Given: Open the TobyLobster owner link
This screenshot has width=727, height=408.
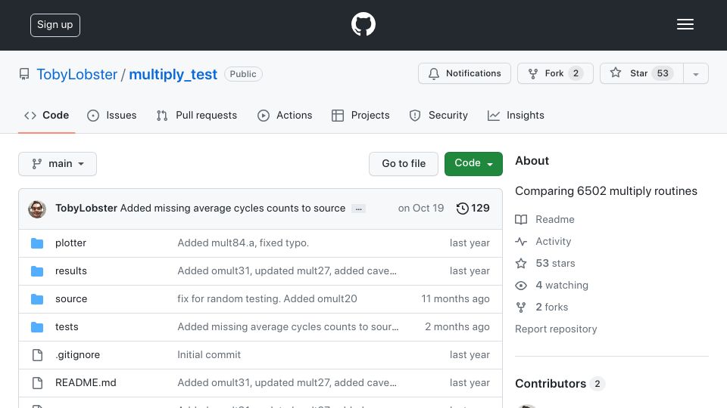Looking at the screenshot, I should pos(77,75).
